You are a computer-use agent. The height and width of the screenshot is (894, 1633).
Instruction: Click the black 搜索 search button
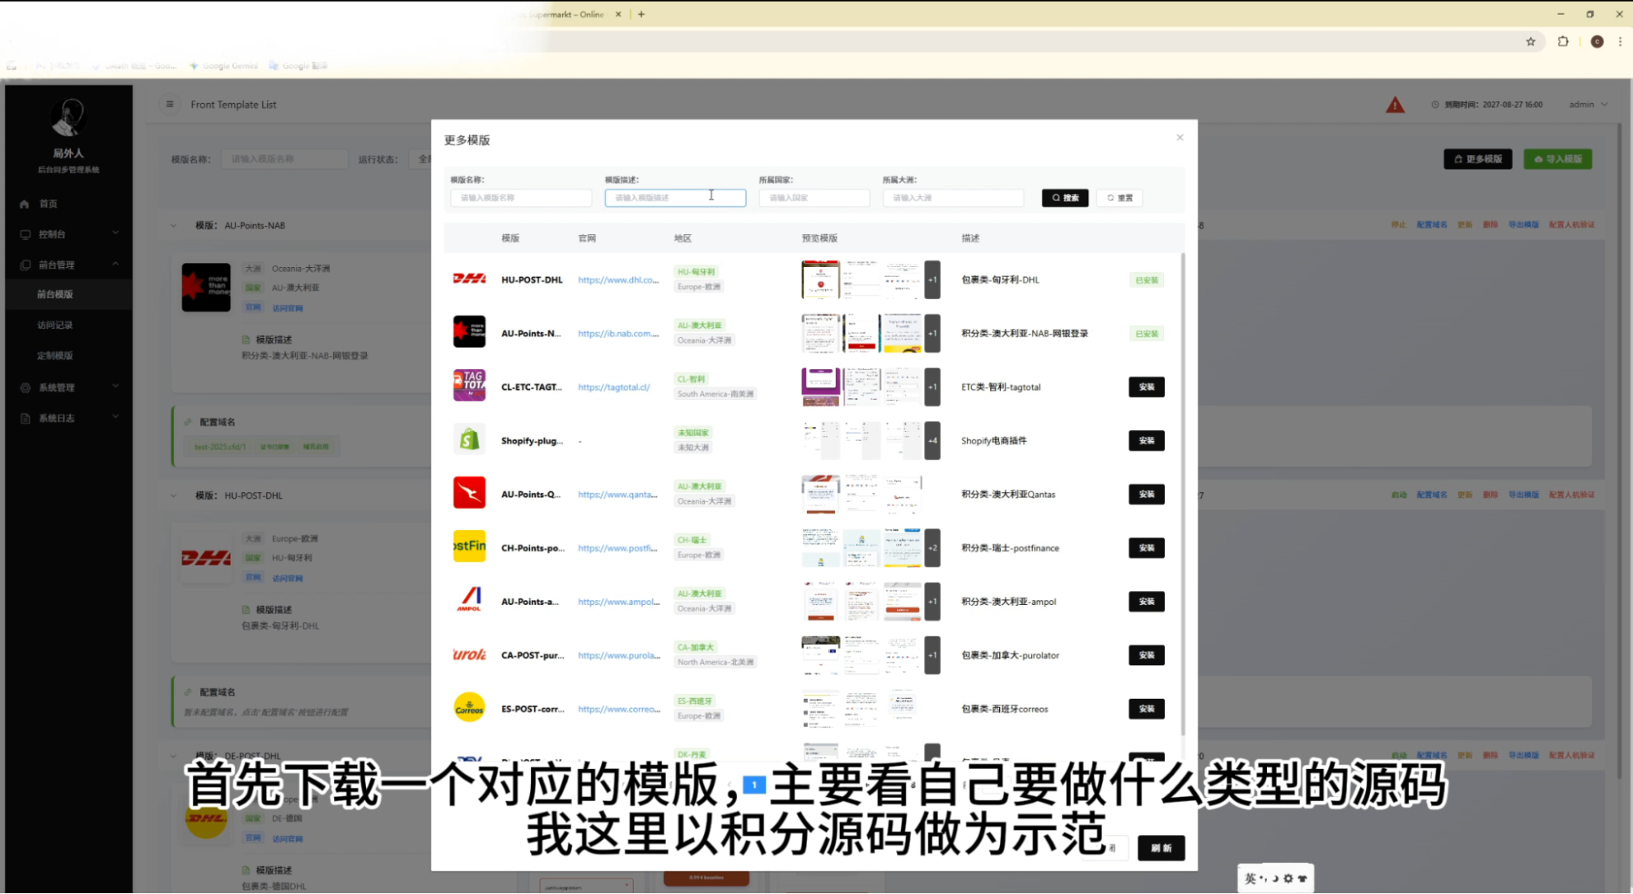click(x=1064, y=198)
